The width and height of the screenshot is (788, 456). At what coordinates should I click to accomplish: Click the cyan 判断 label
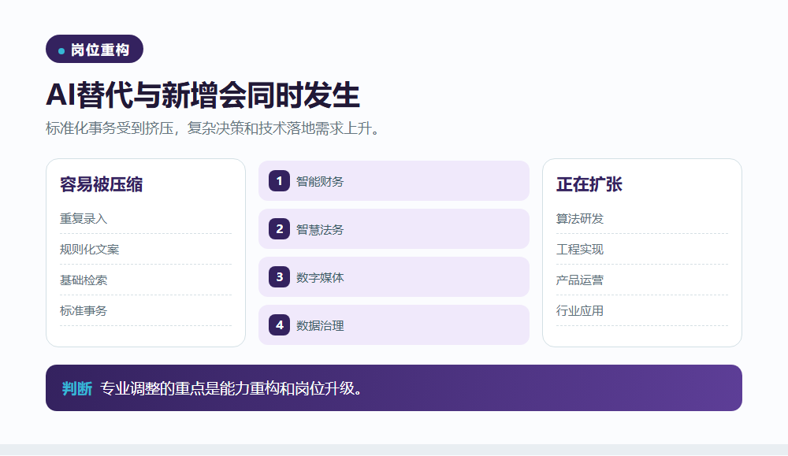pos(77,388)
